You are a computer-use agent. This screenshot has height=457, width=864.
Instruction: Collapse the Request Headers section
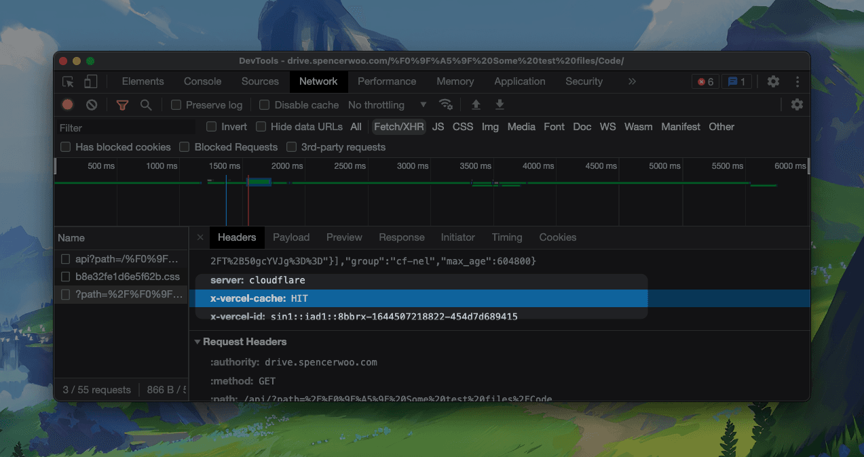(198, 342)
